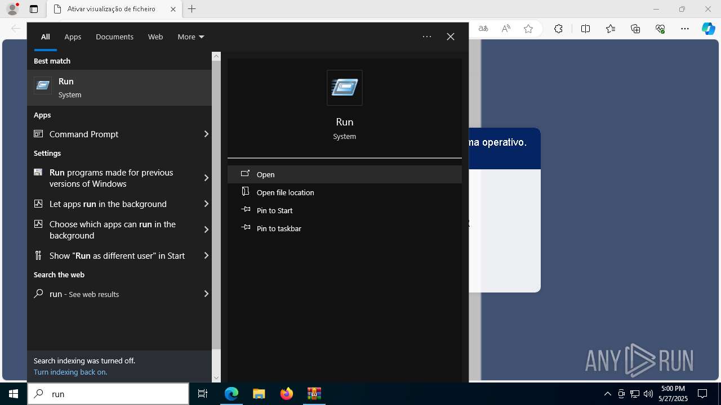Choose Pin to taskbar option
This screenshot has height=405, width=721.
(345, 228)
